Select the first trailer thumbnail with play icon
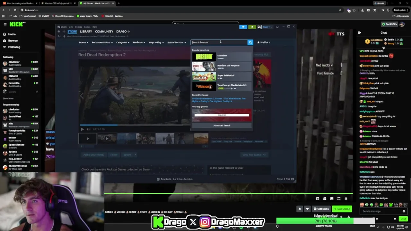The width and height of the screenshot is (411, 231). (88, 139)
